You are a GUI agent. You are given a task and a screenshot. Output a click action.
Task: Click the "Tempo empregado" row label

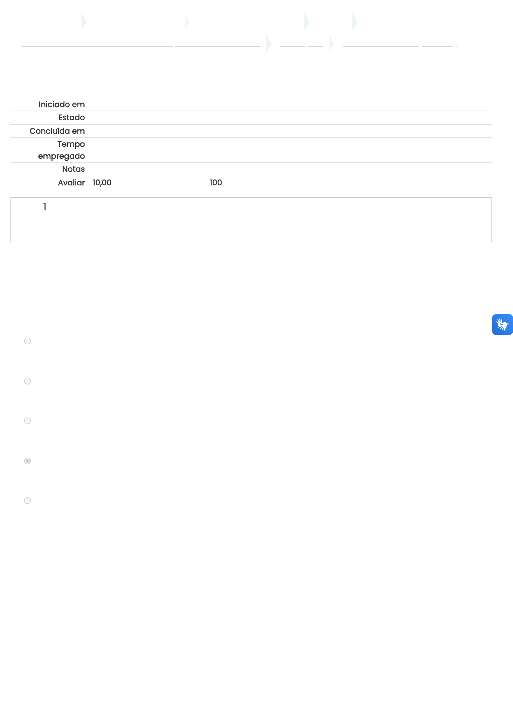tap(62, 150)
